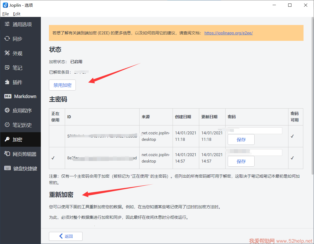Open the Edit menu
Screen dimensions: 314x244
pyautogui.click(x=17, y=14)
